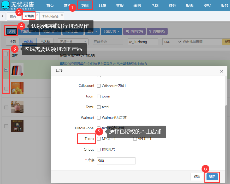Click the 无忧易售 octopus logo
Image resolution: width=230 pixels, height=184 pixels.
point(5,5)
